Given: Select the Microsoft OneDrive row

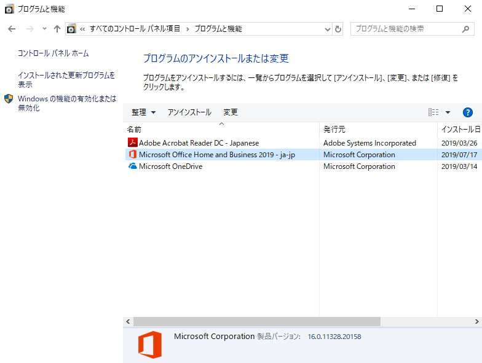Looking at the screenshot, I should tap(304, 166).
